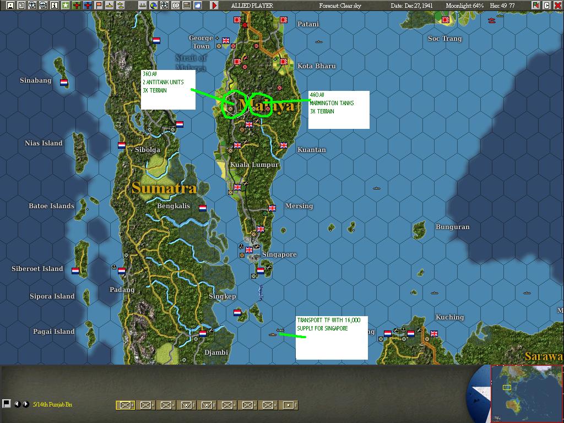The image size is (564, 423).
Task: Select the Kuantan British flag base
Action: click(x=284, y=145)
